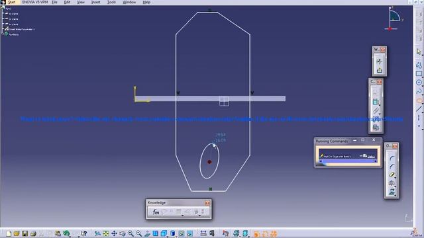
Task: Click the Sketch icon in W toolbar
Action: 379,61
